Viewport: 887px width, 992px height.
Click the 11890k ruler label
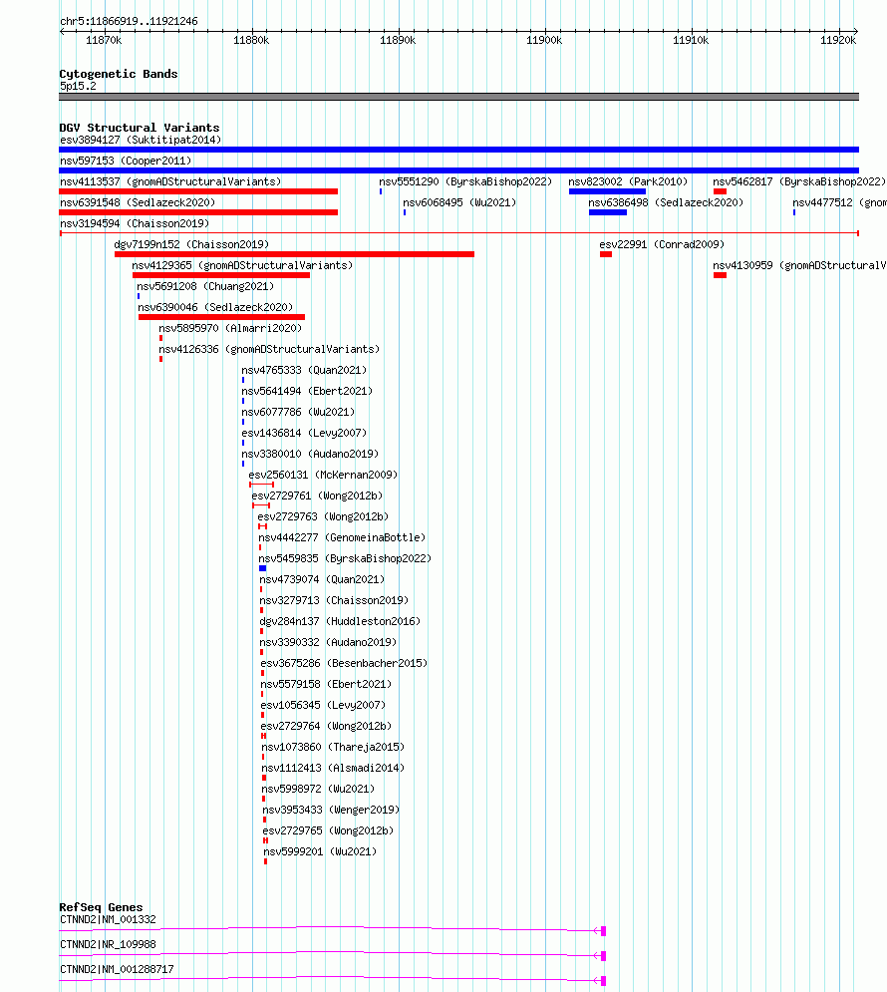click(398, 40)
